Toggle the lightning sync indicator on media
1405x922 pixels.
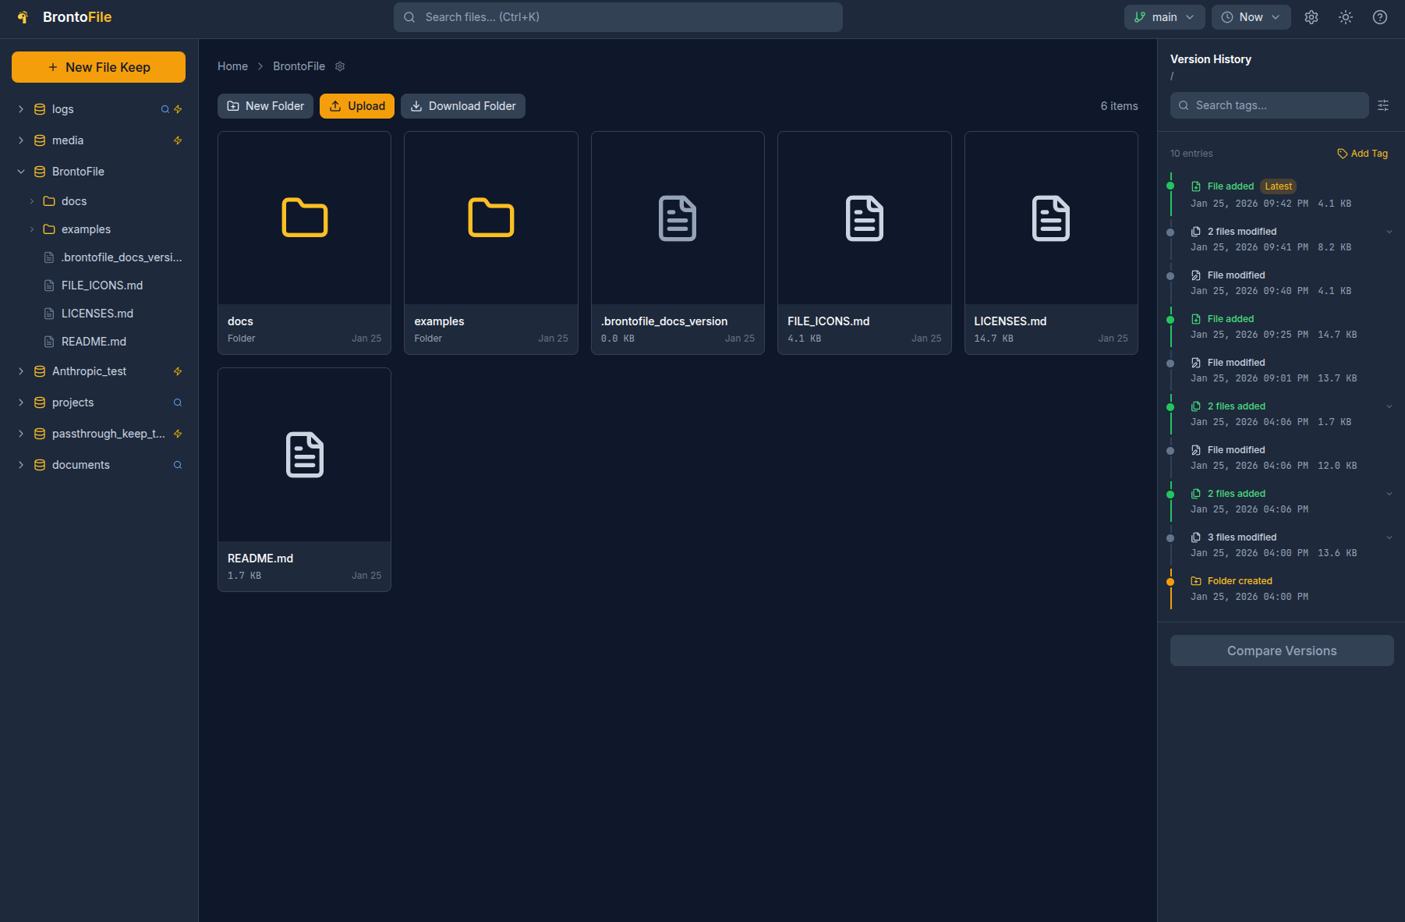178,140
